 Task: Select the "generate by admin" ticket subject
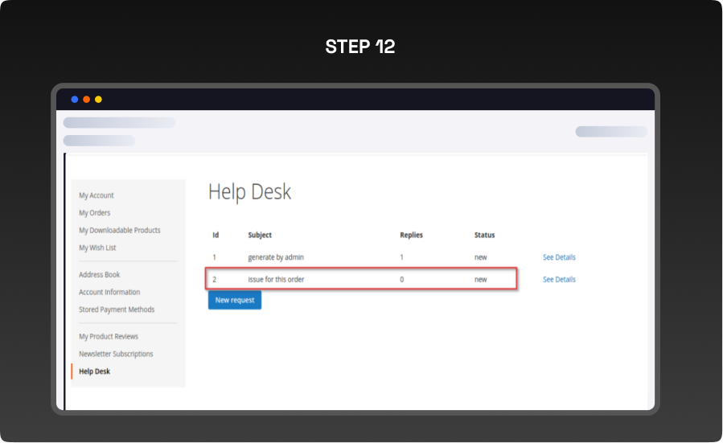(276, 257)
